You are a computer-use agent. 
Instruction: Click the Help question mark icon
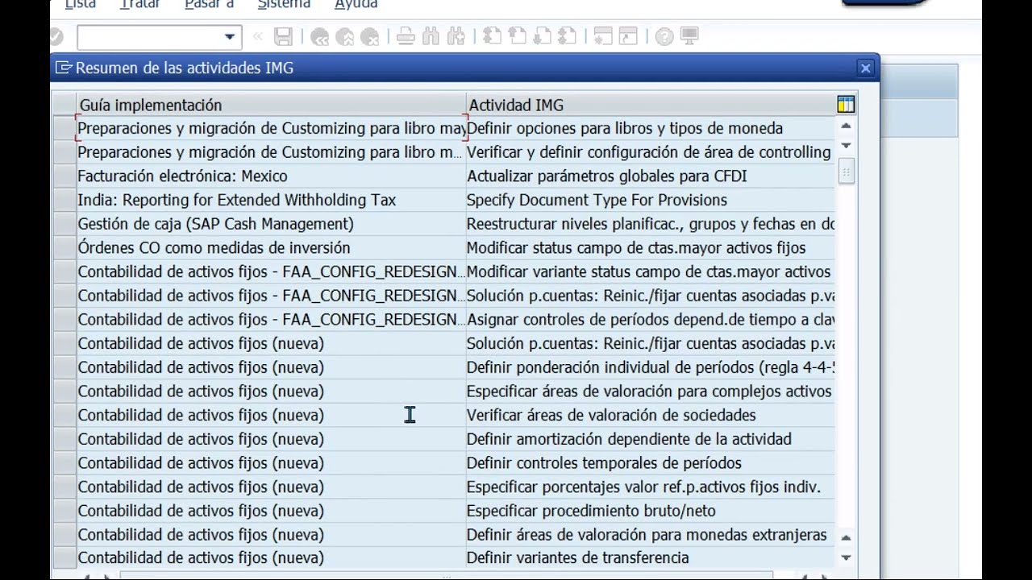(664, 36)
